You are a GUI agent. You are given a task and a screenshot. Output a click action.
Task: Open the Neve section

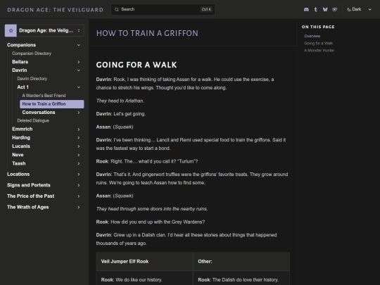tap(18, 155)
